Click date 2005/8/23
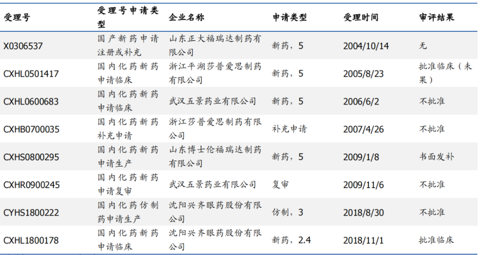The width and height of the screenshot is (482, 255). [364, 74]
